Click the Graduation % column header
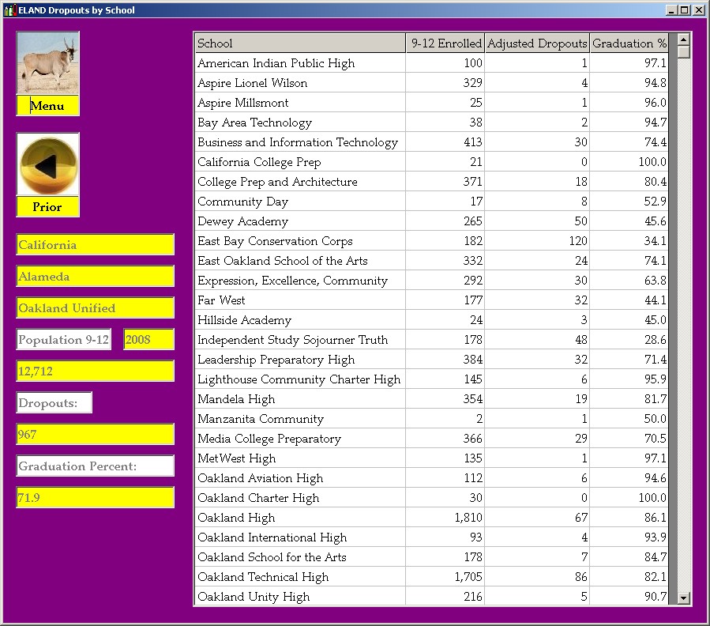Screen dimensions: 710x626 [x=629, y=43]
